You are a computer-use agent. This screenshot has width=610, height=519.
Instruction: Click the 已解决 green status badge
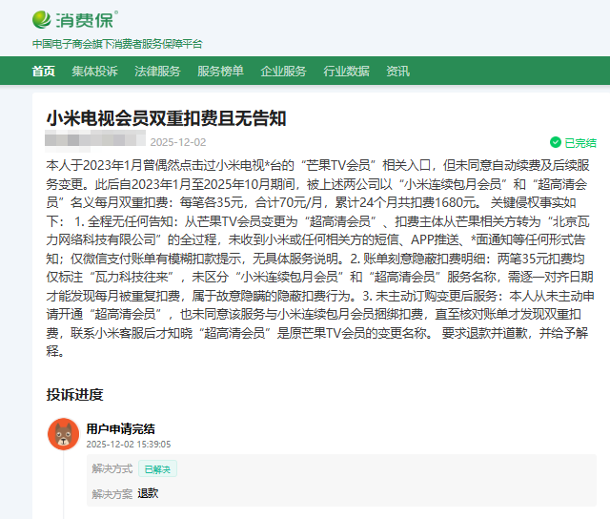point(157,468)
